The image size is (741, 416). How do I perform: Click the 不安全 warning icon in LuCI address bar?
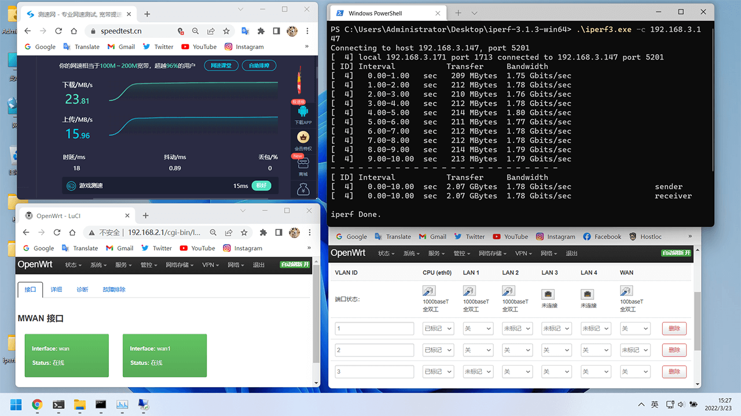[x=91, y=232]
